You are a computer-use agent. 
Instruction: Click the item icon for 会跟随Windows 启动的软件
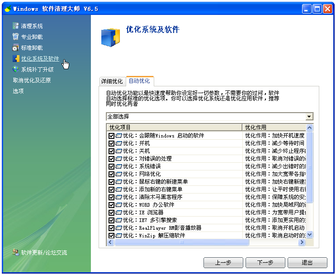pyautogui.click(x=118, y=136)
